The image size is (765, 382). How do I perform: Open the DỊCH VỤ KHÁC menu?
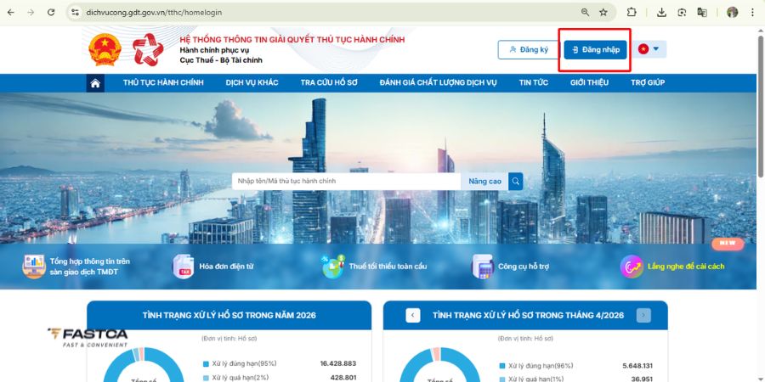(252, 83)
